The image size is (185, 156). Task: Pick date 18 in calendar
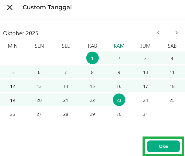click(172, 86)
